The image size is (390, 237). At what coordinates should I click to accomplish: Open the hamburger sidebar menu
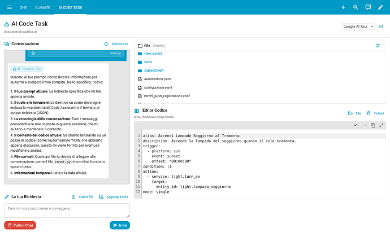pyautogui.click(x=9, y=7)
